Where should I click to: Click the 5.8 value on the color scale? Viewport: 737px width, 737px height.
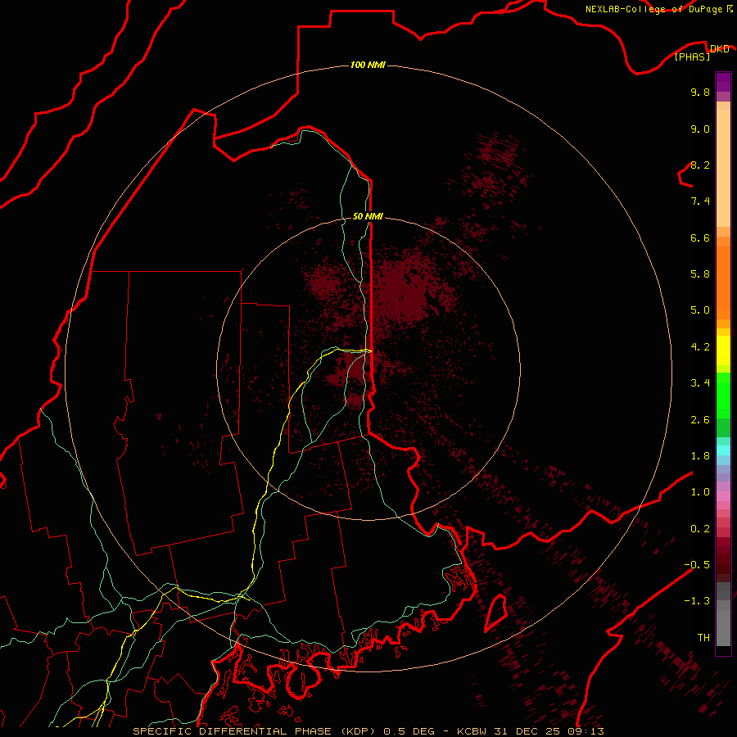(700, 274)
